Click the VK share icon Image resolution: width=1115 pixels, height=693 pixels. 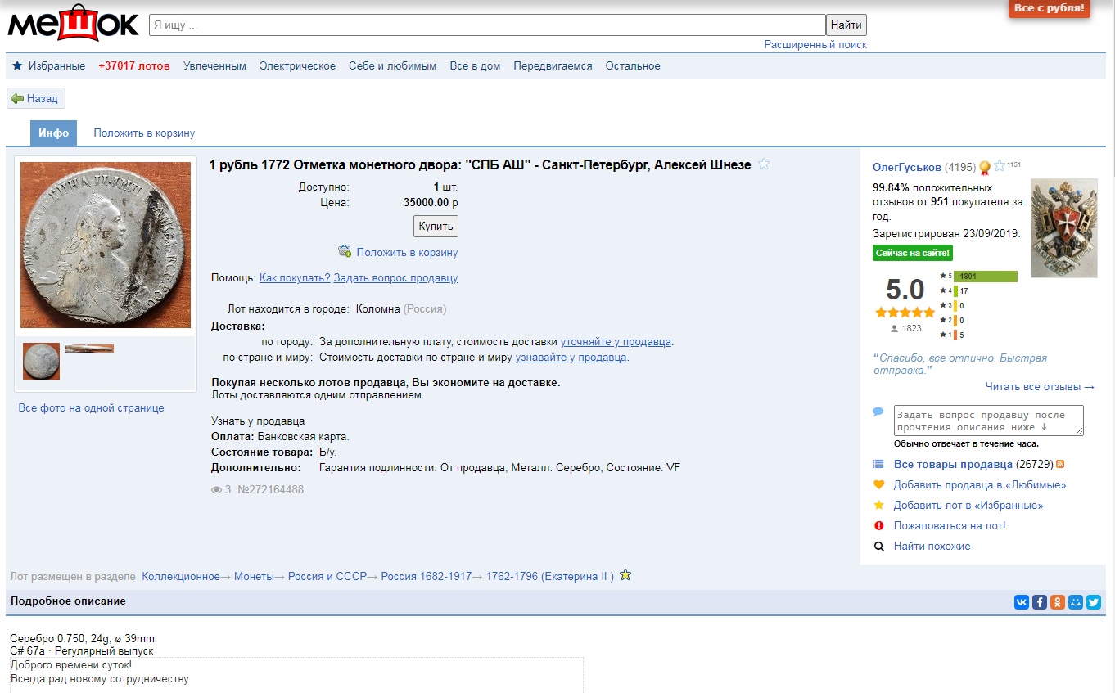[1022, 602]
